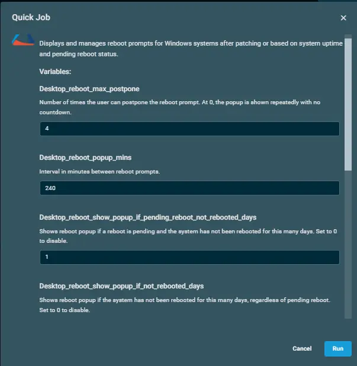Click the Desktop_reboot_show_popup_if_not_rebooted_days label

pyautogui.click(x=121, y=285)
